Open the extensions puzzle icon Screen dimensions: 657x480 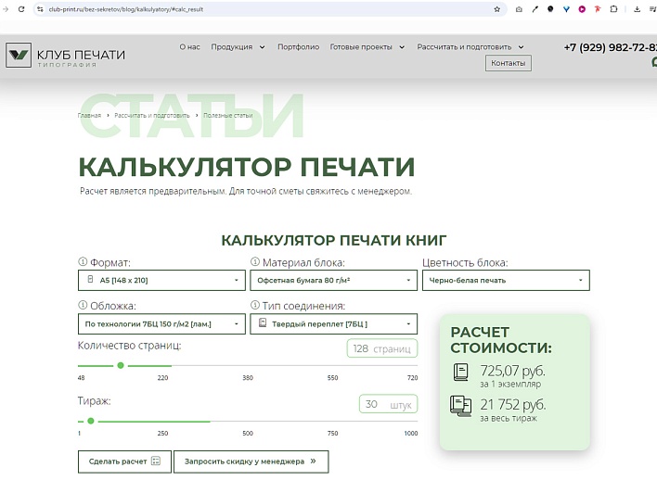click(x=613, y=8)
